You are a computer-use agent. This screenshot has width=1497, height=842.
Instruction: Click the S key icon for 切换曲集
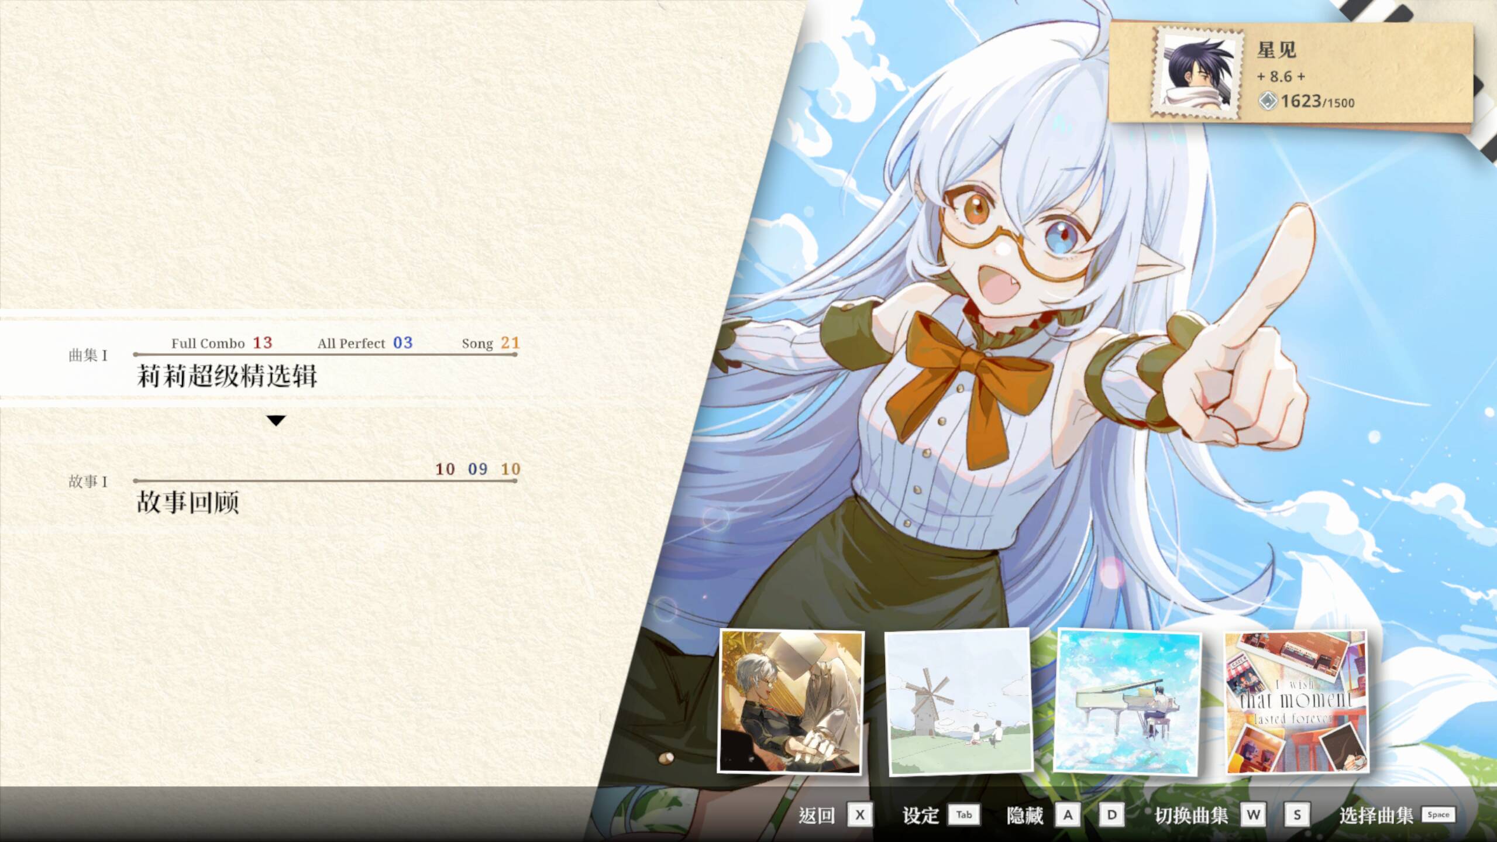click(x=1297, y=814)
